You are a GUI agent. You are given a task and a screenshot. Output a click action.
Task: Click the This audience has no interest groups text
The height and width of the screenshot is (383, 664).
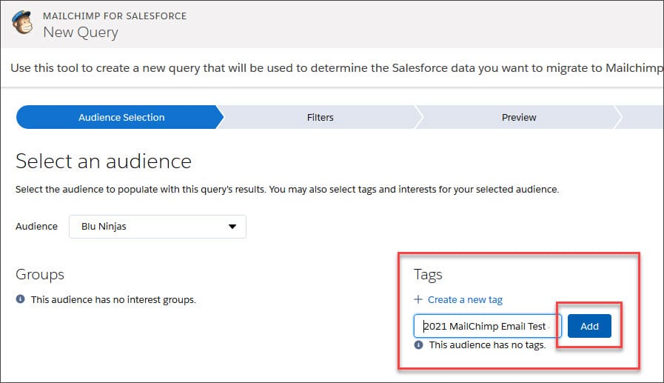113,300
